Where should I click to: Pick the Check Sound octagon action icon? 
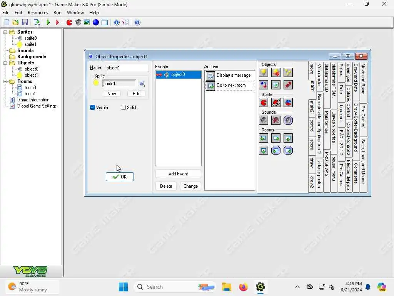[288, 120]
